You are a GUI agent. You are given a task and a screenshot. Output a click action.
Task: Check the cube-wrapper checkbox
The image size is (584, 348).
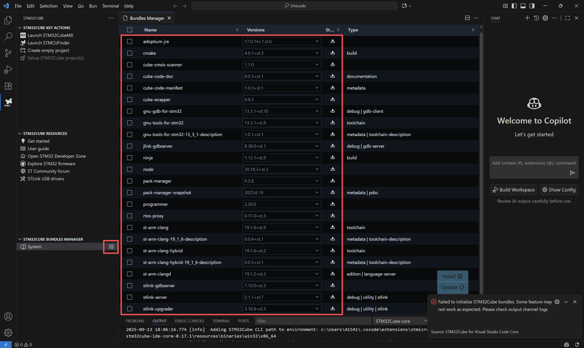tap(130, 99)
